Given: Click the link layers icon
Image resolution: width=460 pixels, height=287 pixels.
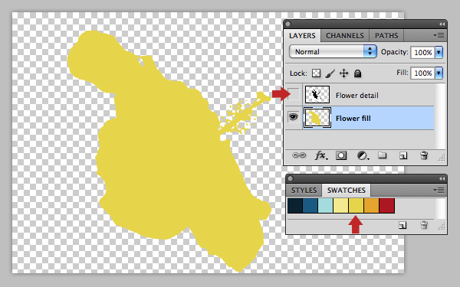Looking at the screenshot, I should tap(299, 155).
